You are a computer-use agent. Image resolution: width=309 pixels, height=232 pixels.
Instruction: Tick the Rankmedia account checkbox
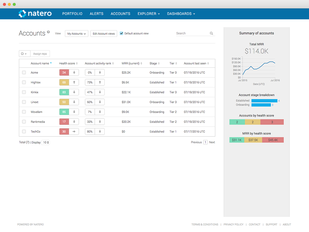[24, 122]
